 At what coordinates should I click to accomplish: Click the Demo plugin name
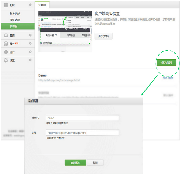click(43, 75)
